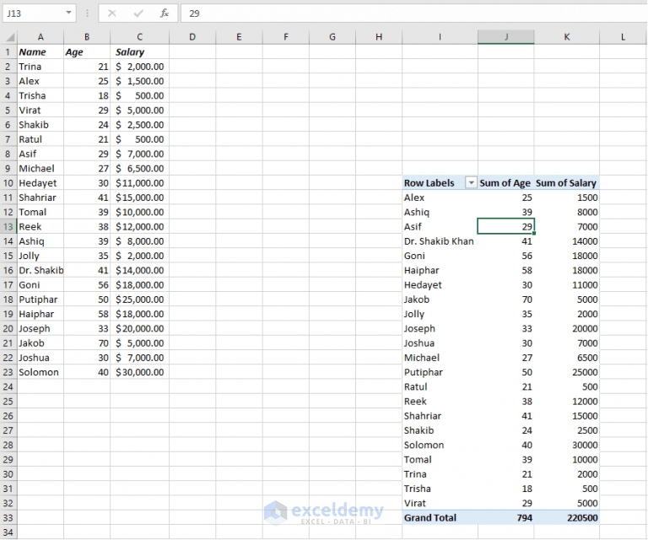This screenshot has height=540, width=648.
Task: Select pivot row label Putiphar
Action: [440, 372]
